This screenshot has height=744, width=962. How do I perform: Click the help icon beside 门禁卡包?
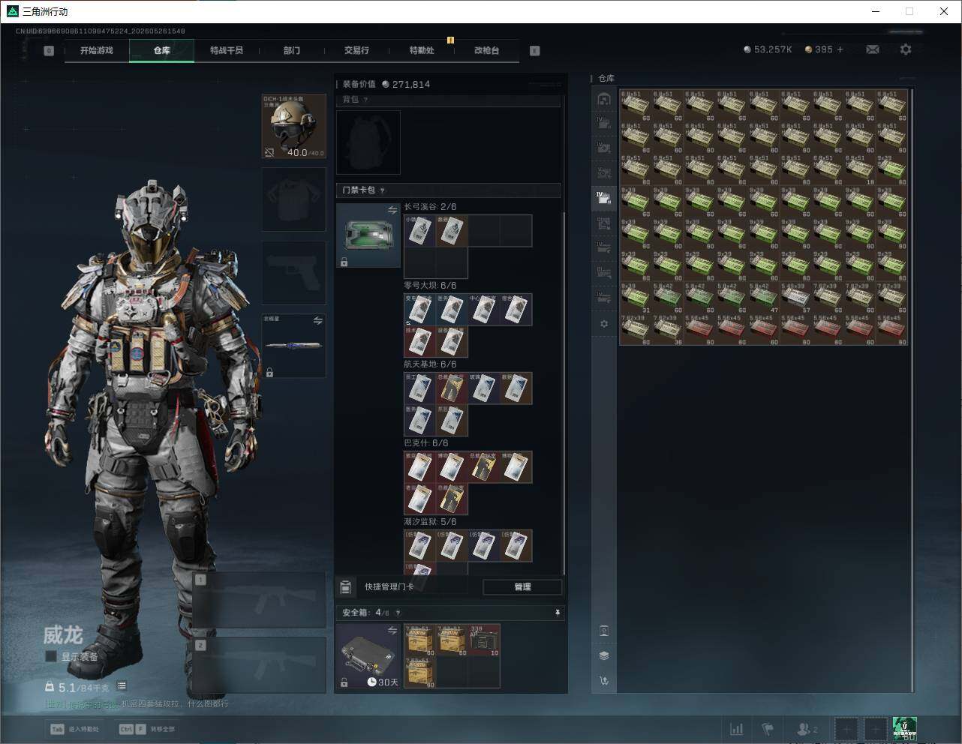(383, 190)
